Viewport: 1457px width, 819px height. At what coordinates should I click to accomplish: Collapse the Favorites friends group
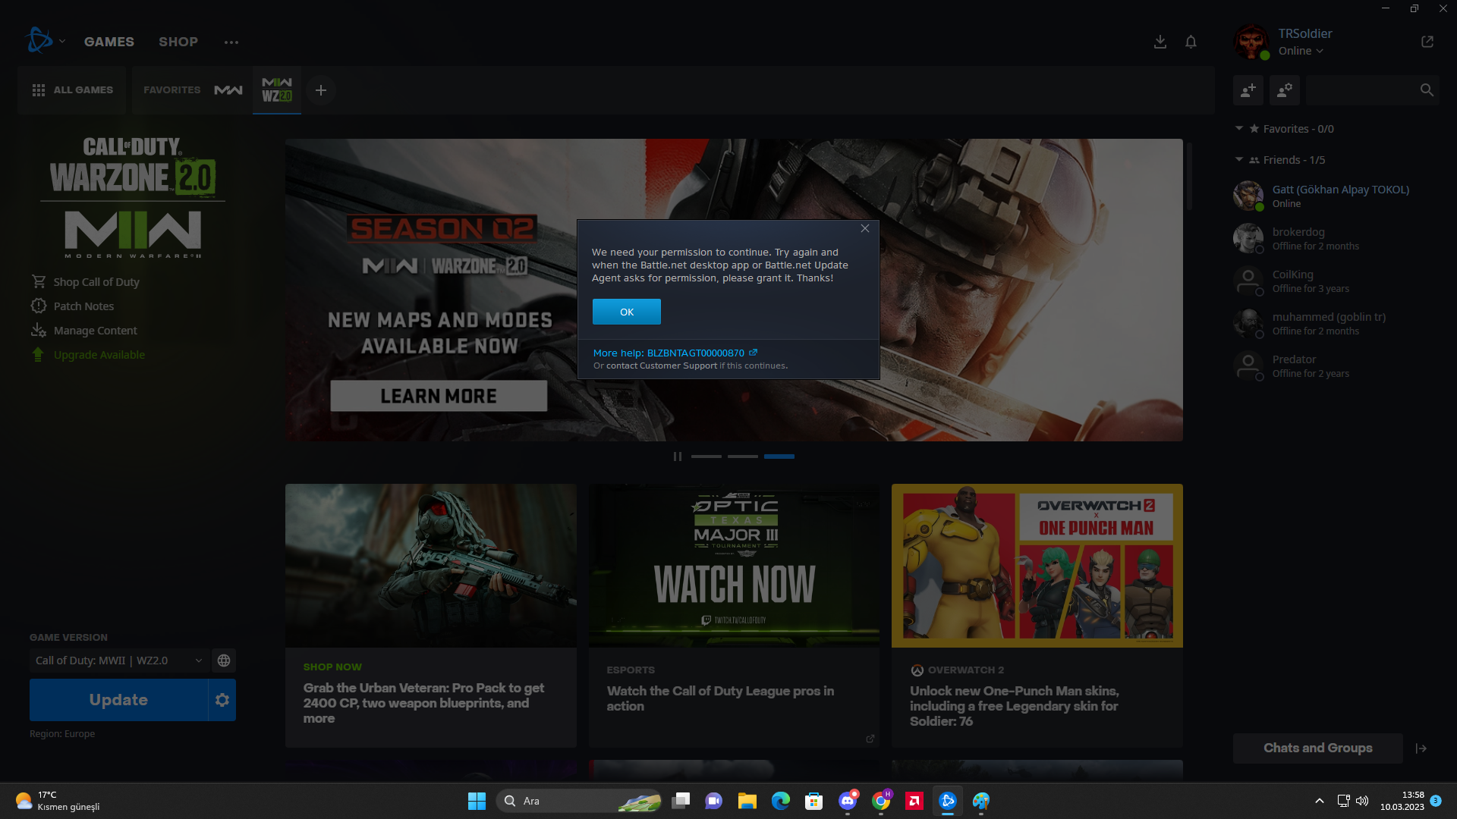(x=1239, y=129)
